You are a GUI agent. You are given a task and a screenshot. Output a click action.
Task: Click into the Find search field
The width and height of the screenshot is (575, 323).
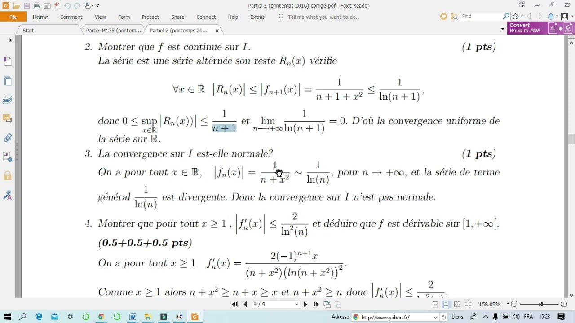[x=482, y=16]
